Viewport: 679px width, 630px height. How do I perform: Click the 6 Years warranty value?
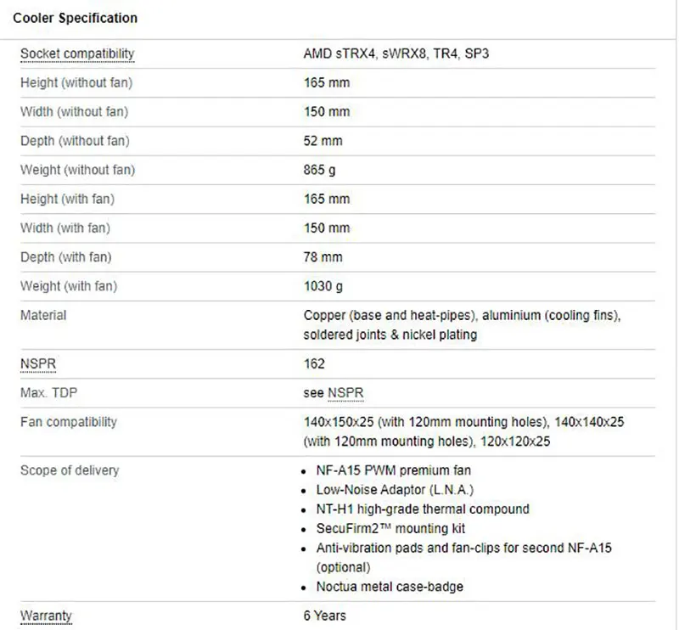coord(325,616)
